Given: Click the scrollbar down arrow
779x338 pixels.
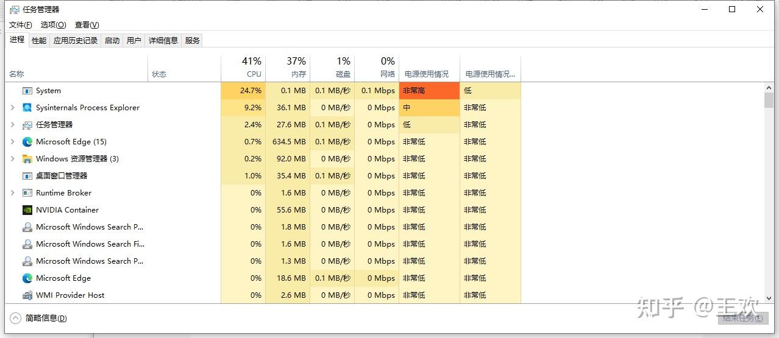Looking at the screenshot, I should 769,298.
